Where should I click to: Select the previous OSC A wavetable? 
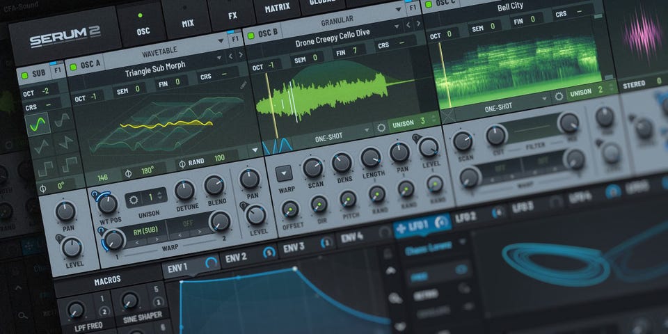tap(230, 56)
